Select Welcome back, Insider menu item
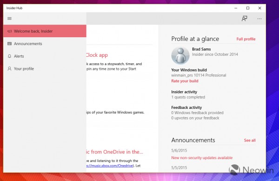The height and width of the screenshot is (181, 279). tap(45, 31)
